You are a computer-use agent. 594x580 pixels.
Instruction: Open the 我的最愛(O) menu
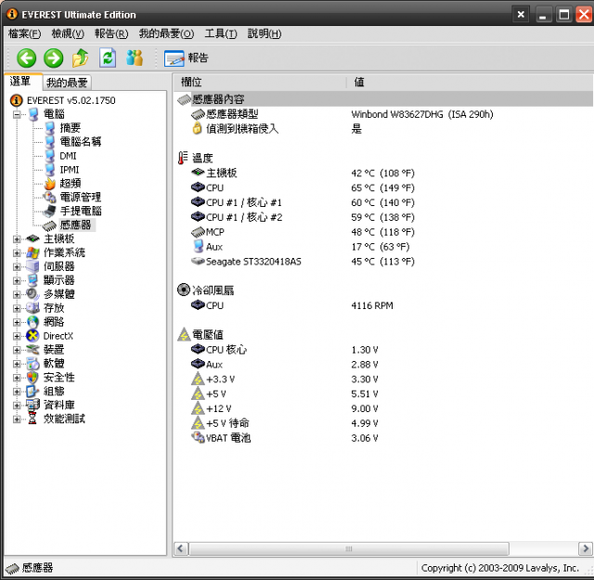(x=166, y=33)
